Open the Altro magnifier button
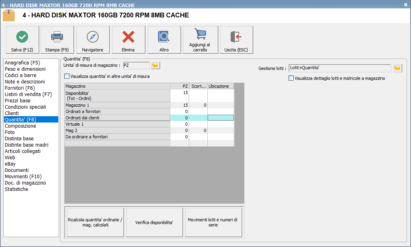 164,40
